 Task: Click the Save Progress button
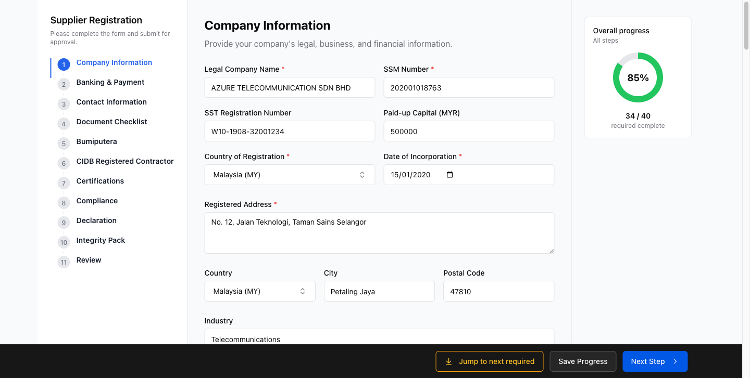[583, 361]
